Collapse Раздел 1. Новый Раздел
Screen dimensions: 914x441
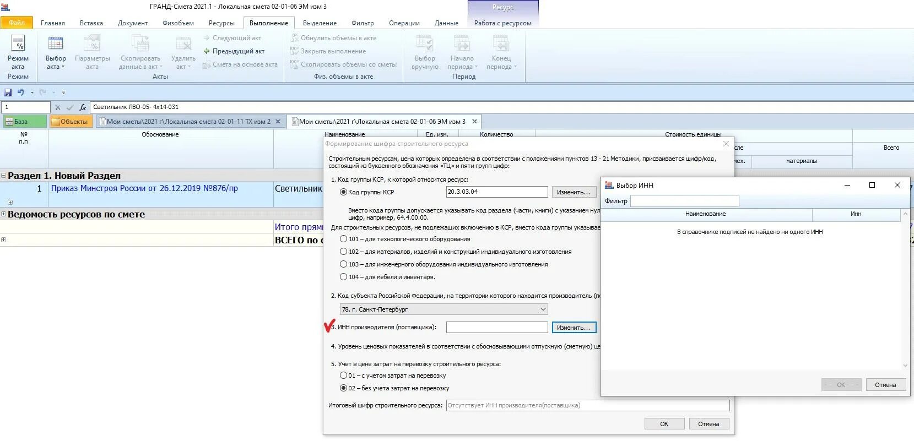[3, 176]
